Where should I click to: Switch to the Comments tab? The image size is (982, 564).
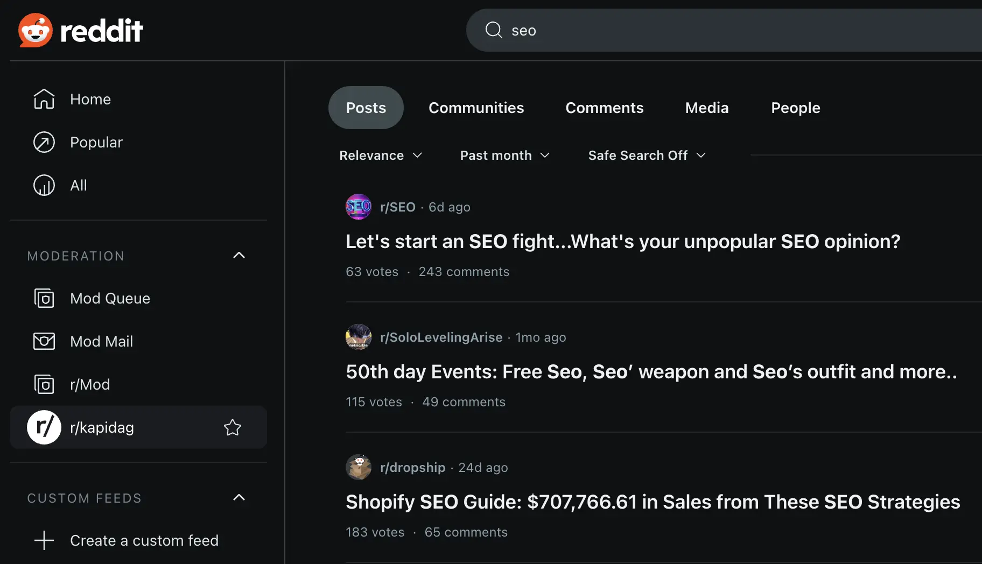[605, 108]
